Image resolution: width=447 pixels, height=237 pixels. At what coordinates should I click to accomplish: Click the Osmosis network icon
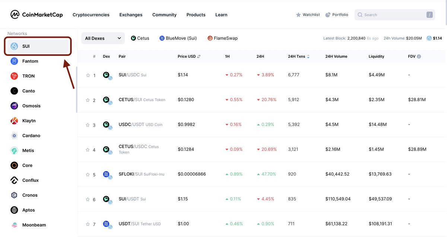pyautogui.click(x=15, y=106)
